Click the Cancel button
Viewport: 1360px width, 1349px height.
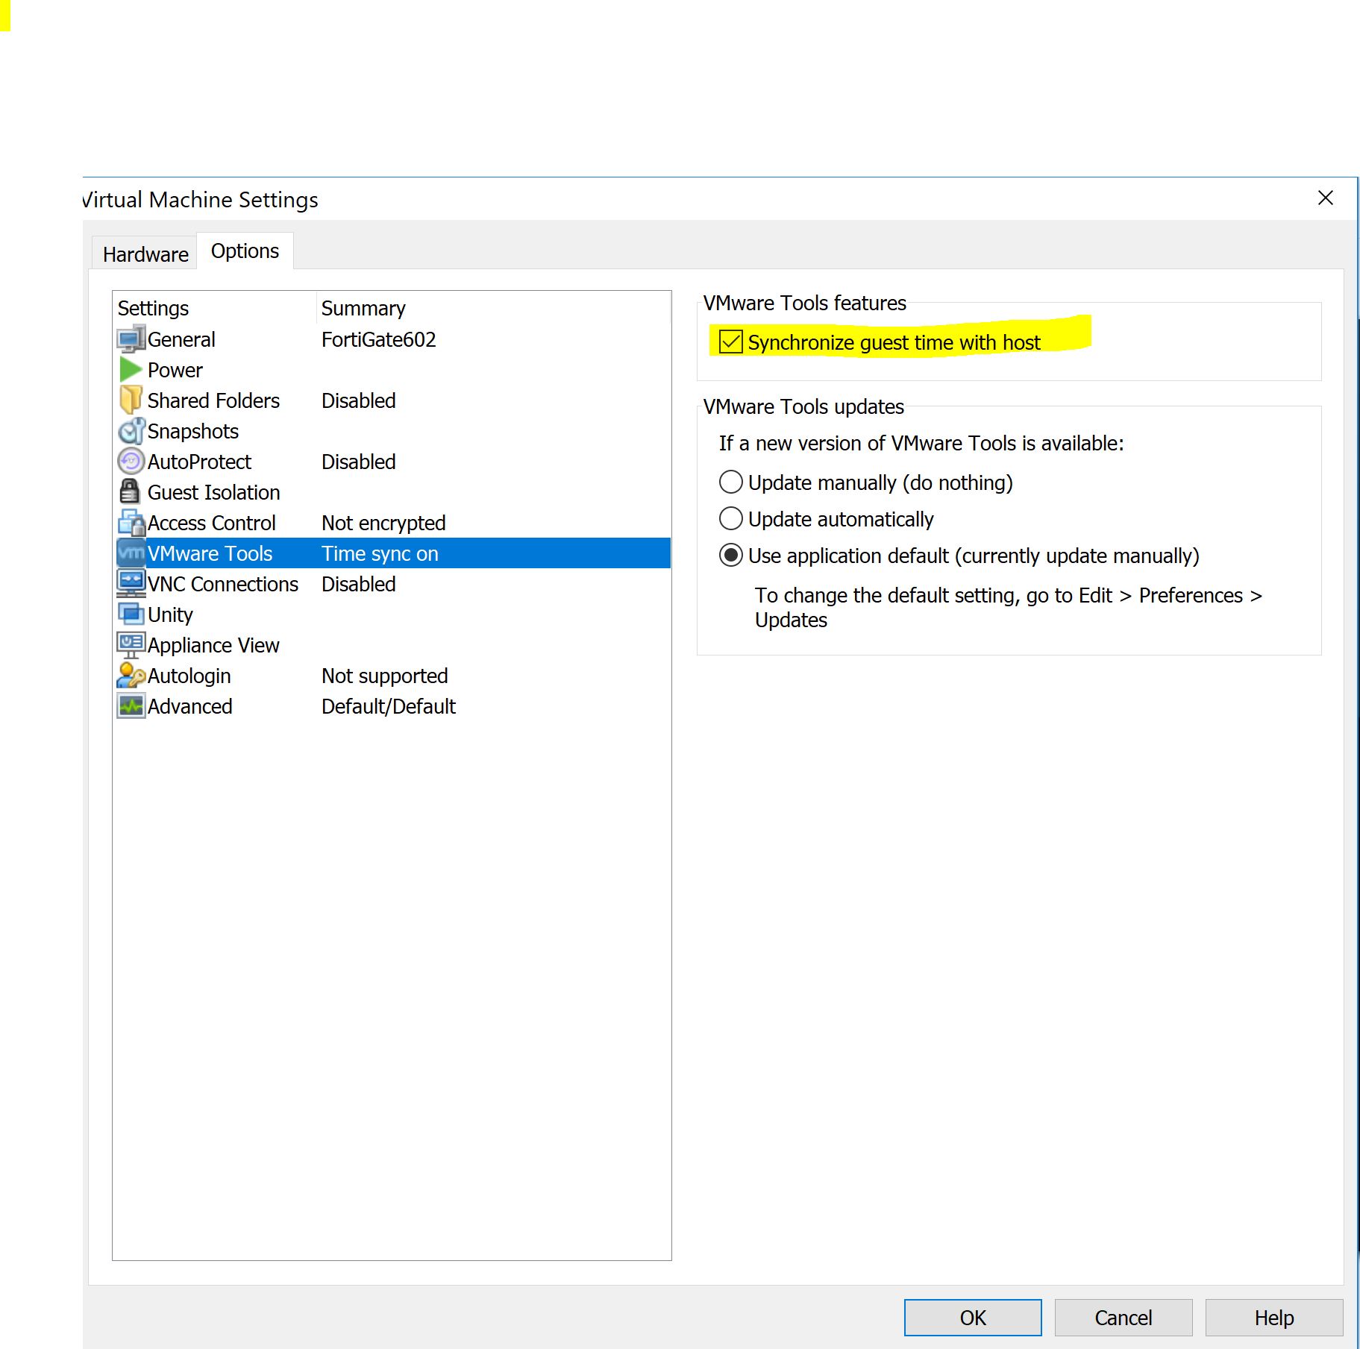pos(1124,1318)
